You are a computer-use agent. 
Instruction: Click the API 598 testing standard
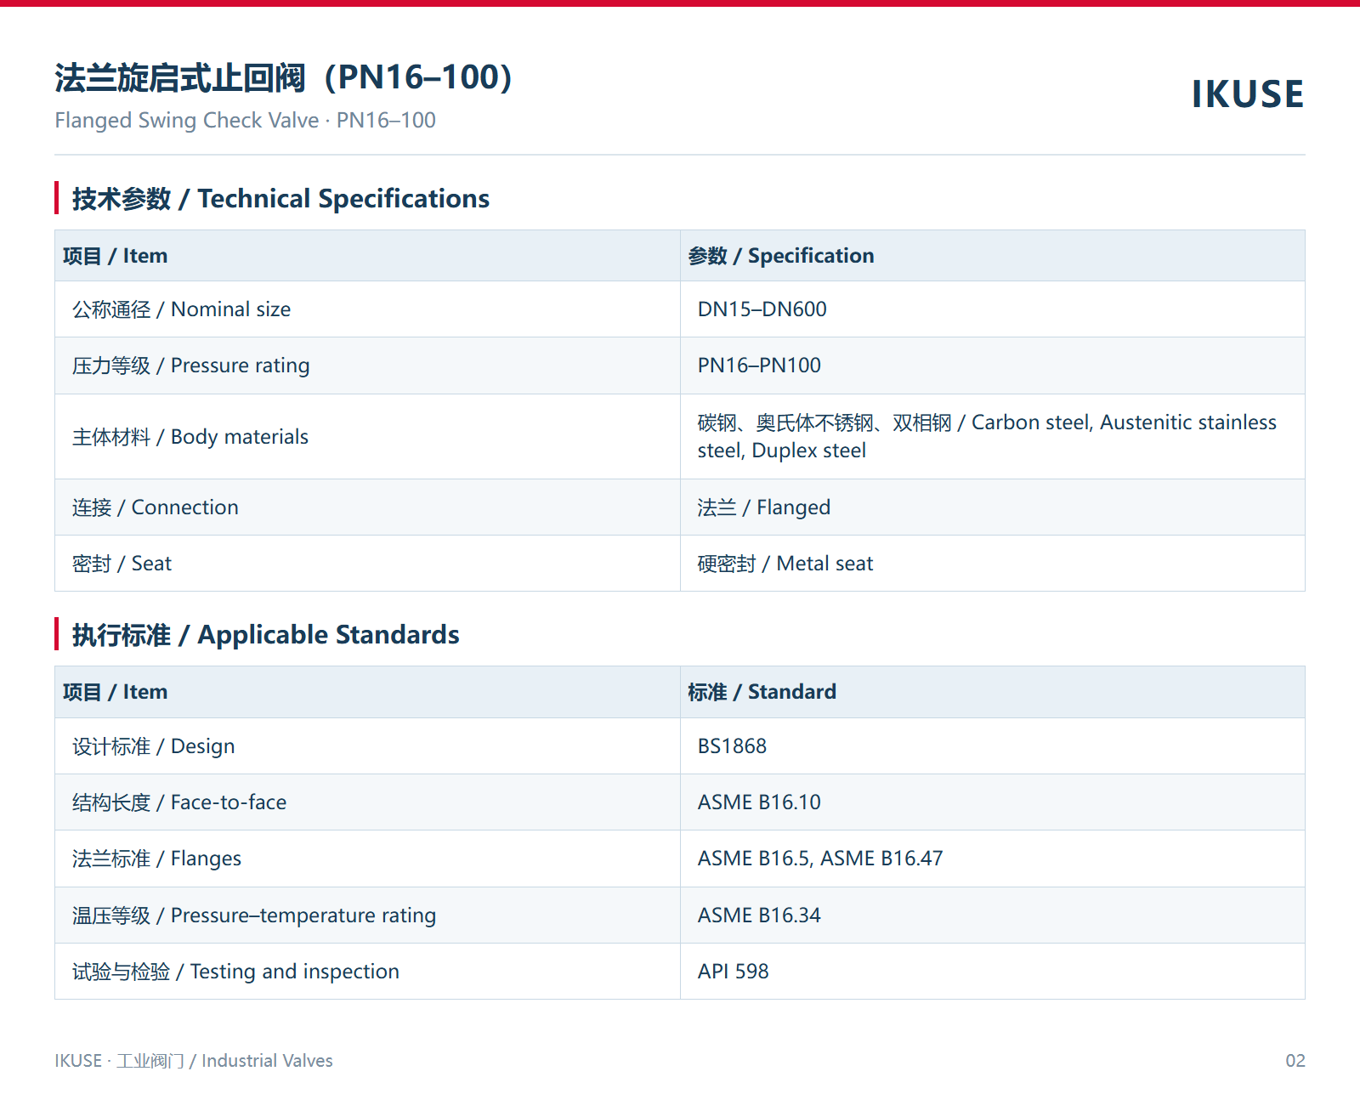point(733,972)
